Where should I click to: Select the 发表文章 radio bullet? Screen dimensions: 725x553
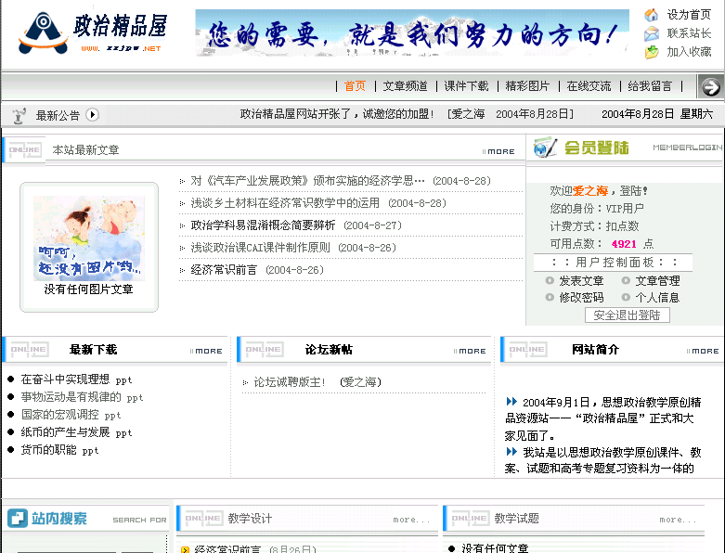550,281
